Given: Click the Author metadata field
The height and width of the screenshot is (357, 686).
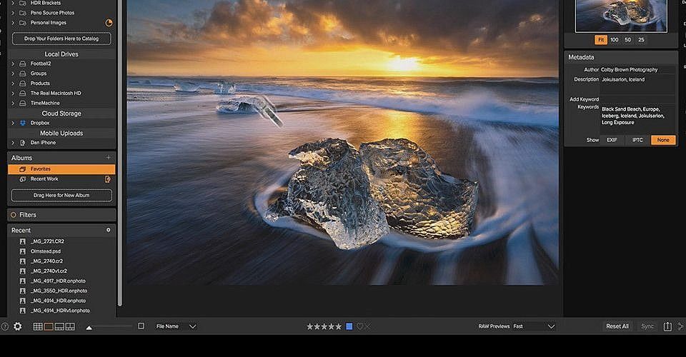Looking at the screenshot, I should click(638, 70).
